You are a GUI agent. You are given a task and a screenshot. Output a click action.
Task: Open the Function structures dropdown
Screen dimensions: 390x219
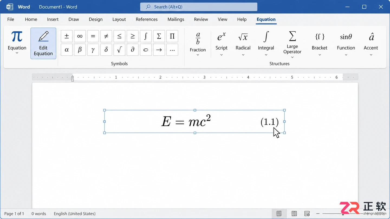pyautogui.click(x=346, y=44)
